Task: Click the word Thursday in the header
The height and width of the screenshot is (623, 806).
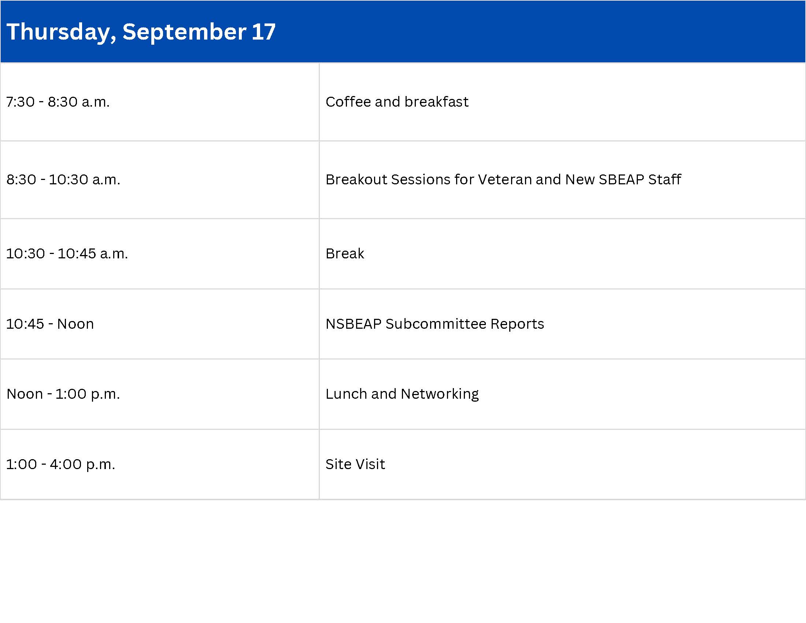Action: (x=61, y=33)
